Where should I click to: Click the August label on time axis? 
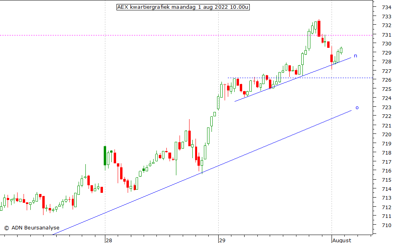pyautogui.click(x=342, y=240)
